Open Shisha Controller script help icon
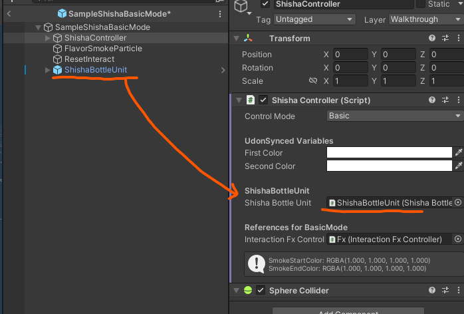The height and width of the screenshot is (314, 464). point(431,100)
